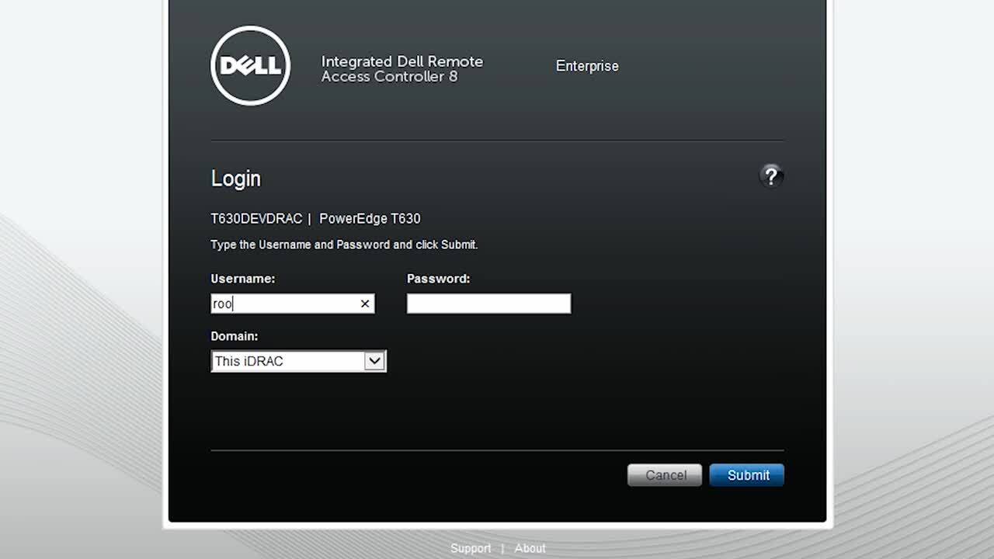Click the Username label

[243, 279]
